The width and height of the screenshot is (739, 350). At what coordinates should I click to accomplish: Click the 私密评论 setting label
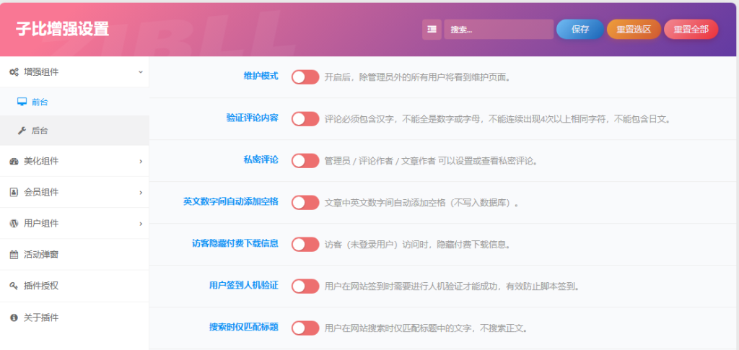[x=261, y=160]
